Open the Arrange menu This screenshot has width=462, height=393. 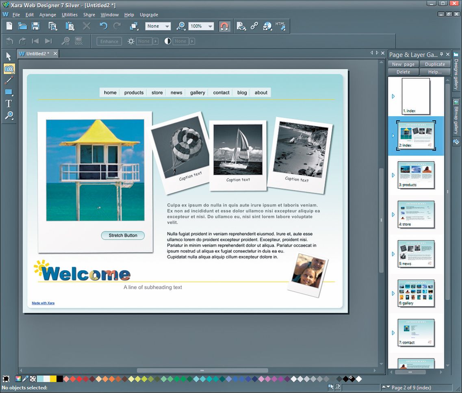pos(48,15)
